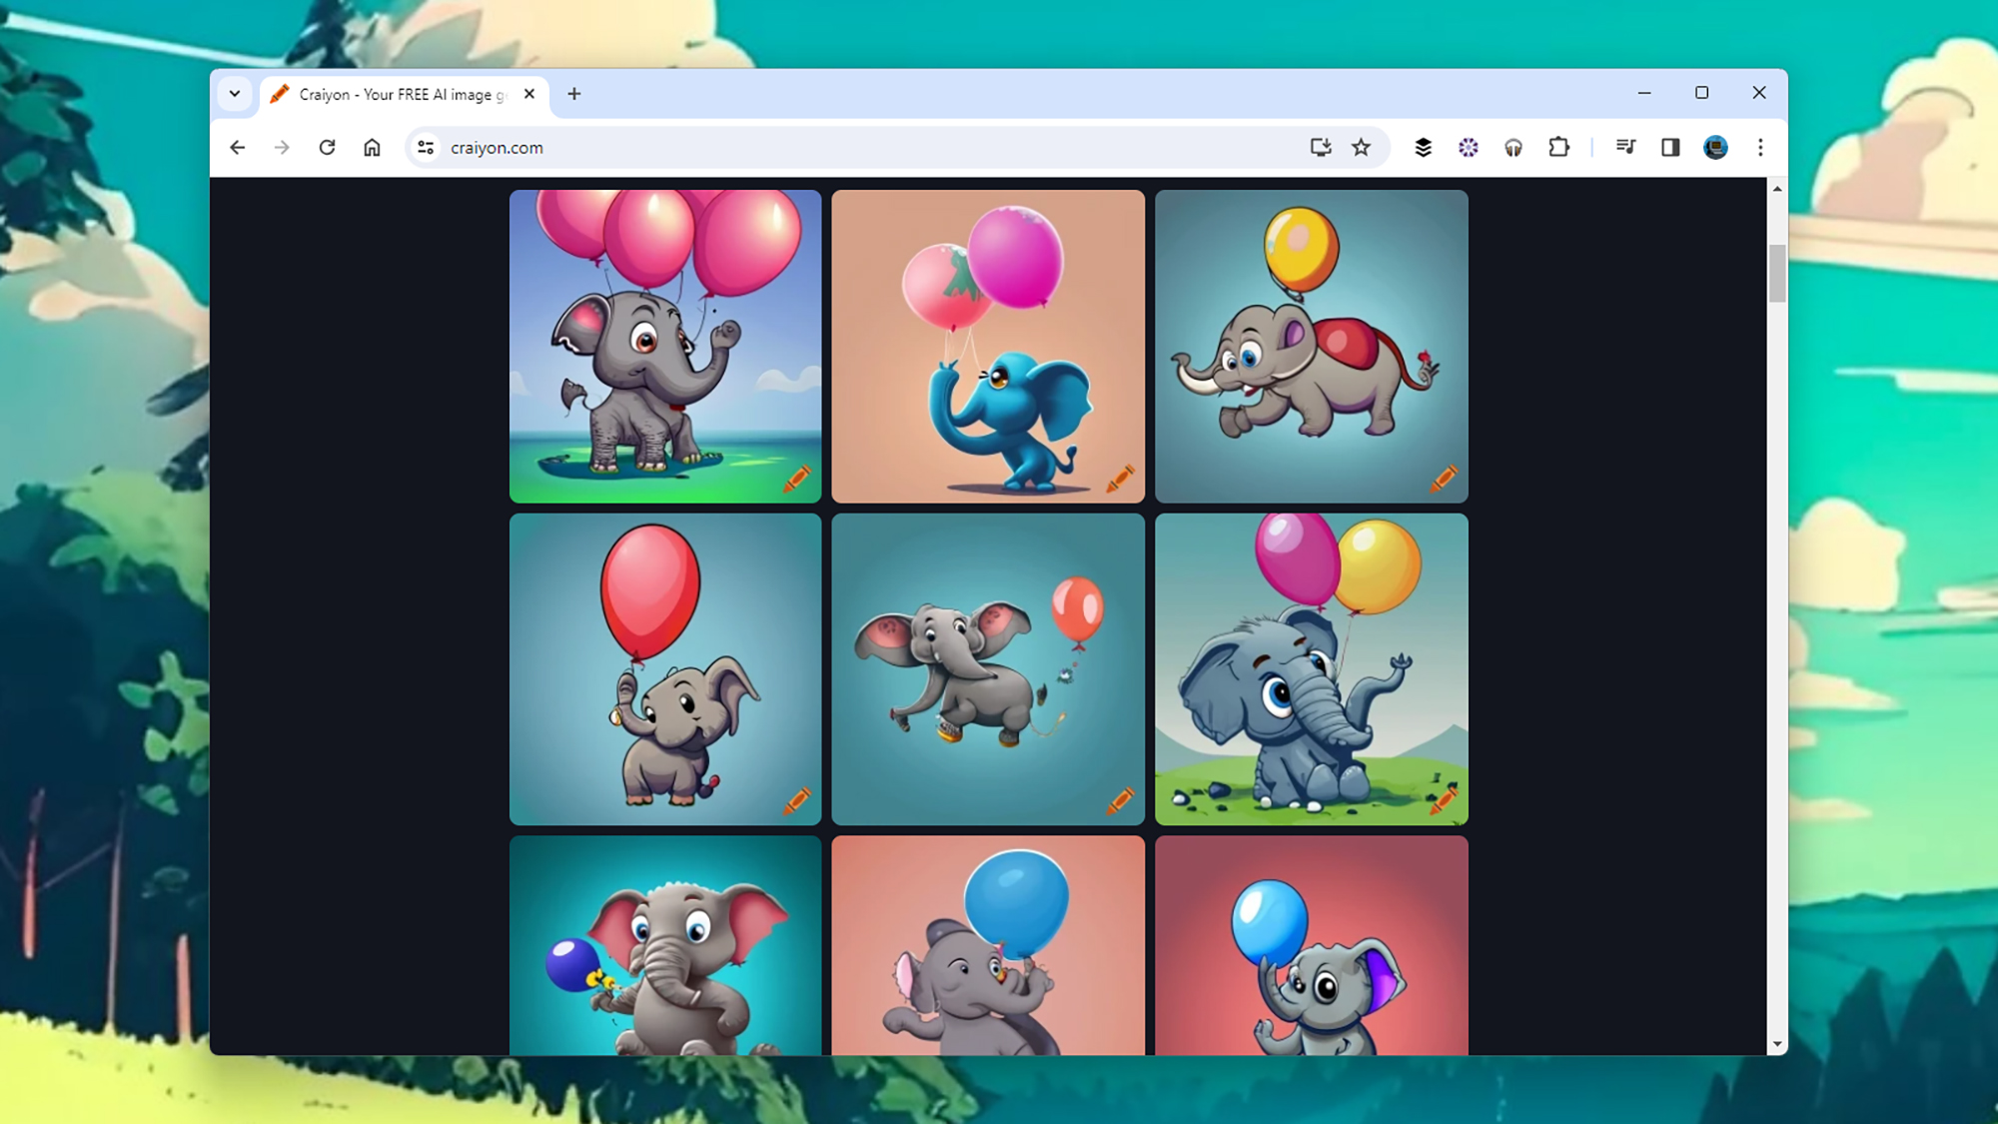Viewport: 1998px width, 1124px height.
Task: Click the stacked layers extension icon
Action: point(1423,147)
